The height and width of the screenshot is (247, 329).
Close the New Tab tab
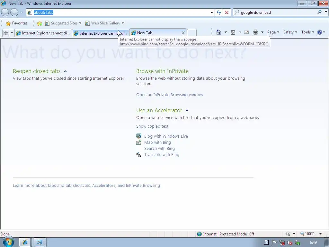click(x=183, y=33)
